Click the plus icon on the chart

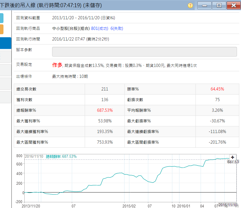[232, 157]
